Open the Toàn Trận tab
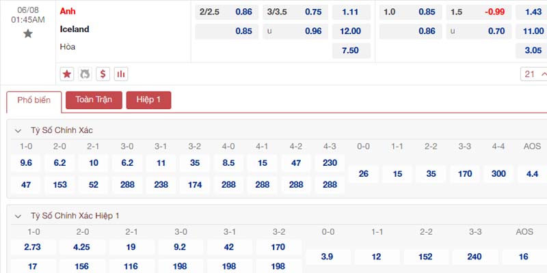This screenshot has width=547, height=273. pyautogui.click(x=94, y=100)
